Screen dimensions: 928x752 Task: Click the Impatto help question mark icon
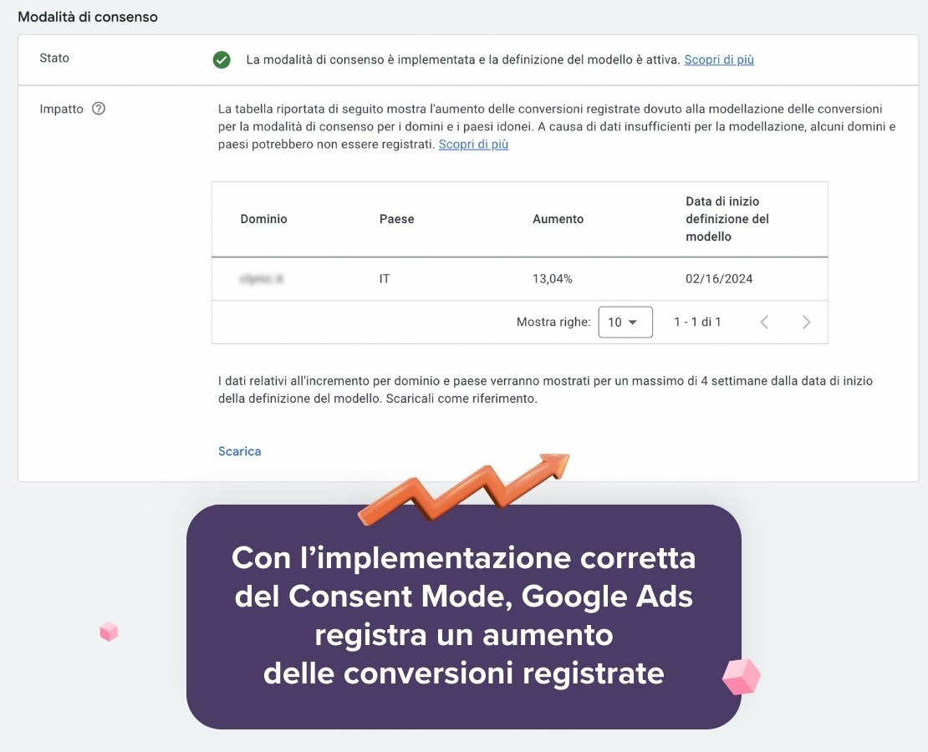99,109
